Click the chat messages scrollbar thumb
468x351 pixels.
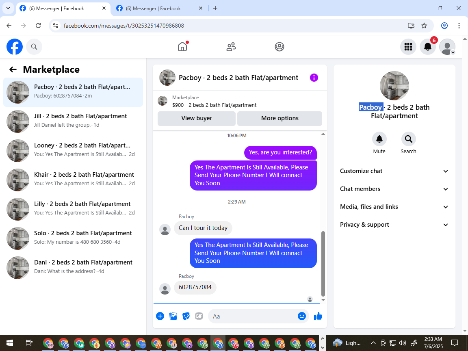(323, 264)
